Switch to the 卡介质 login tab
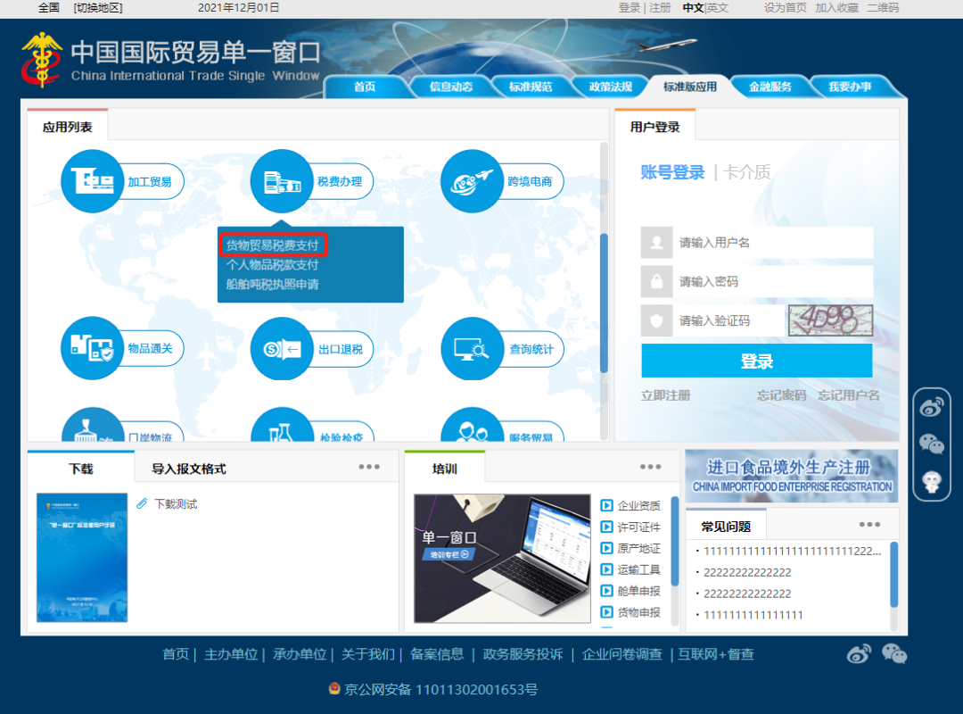This screenshot has height=714, width=963. coord(747,173)
